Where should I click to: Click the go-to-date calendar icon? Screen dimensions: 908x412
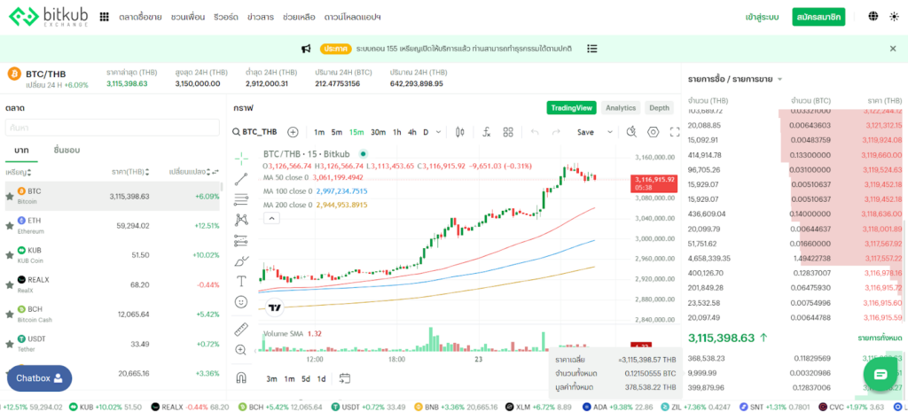[x=344, y=378]
